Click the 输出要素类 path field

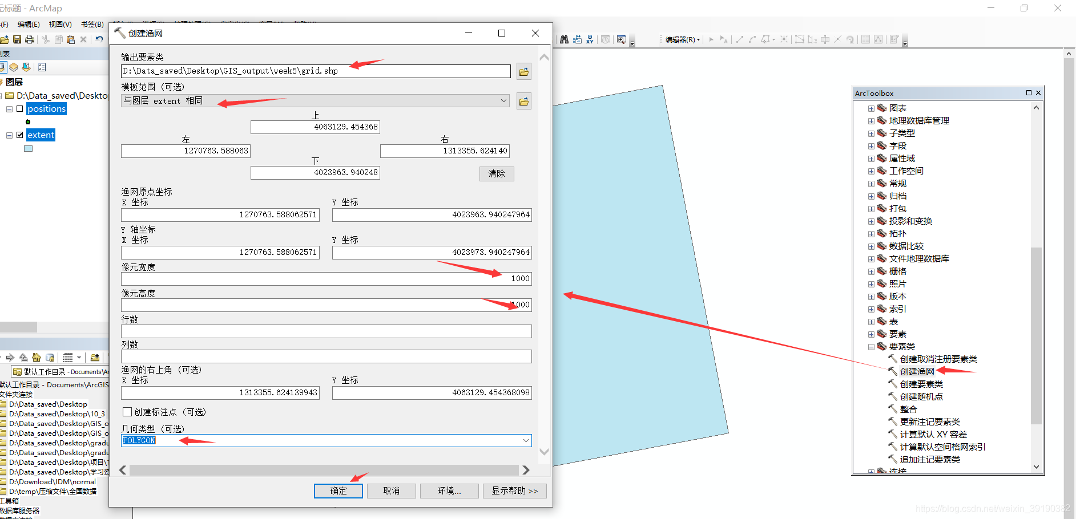coord(316,71)
